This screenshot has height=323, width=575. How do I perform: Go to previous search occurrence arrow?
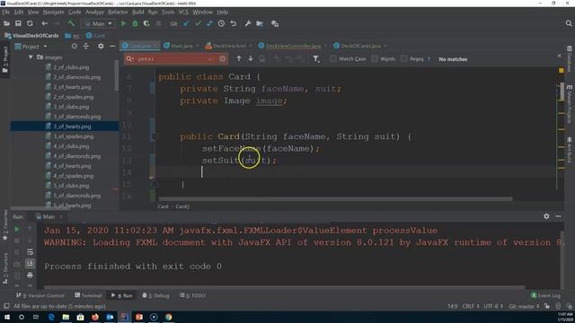239,58
